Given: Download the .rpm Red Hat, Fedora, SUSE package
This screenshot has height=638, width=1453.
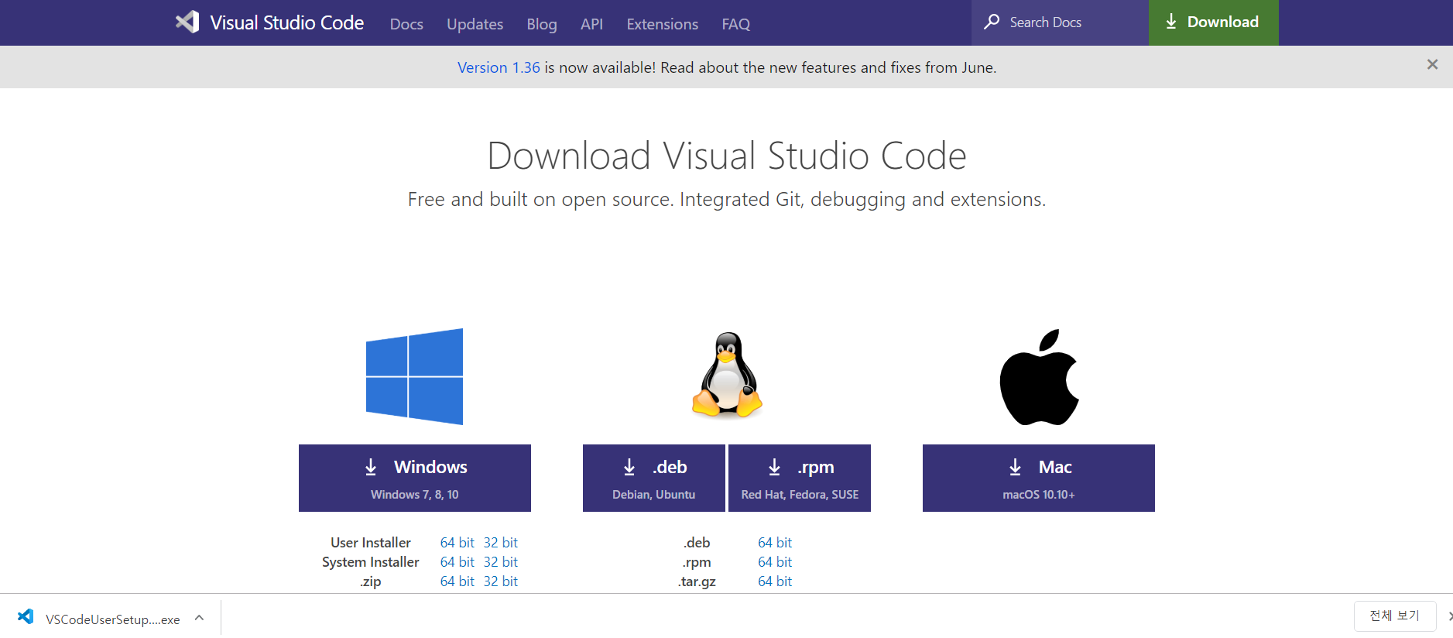Looking at the screenshot, I should pos(800,478).
